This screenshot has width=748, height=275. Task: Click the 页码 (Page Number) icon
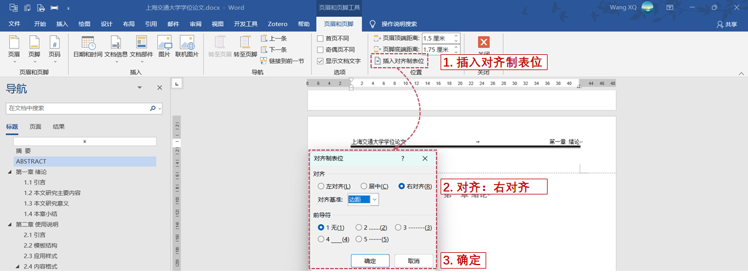pyautogui.click(x=54, y=44)
